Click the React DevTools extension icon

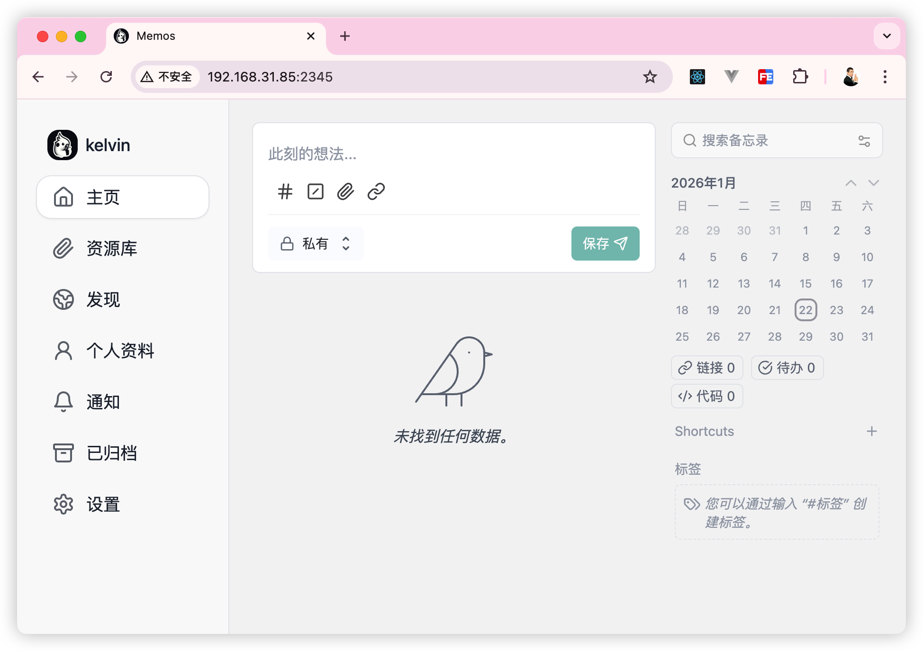click(x=697, y=77)
